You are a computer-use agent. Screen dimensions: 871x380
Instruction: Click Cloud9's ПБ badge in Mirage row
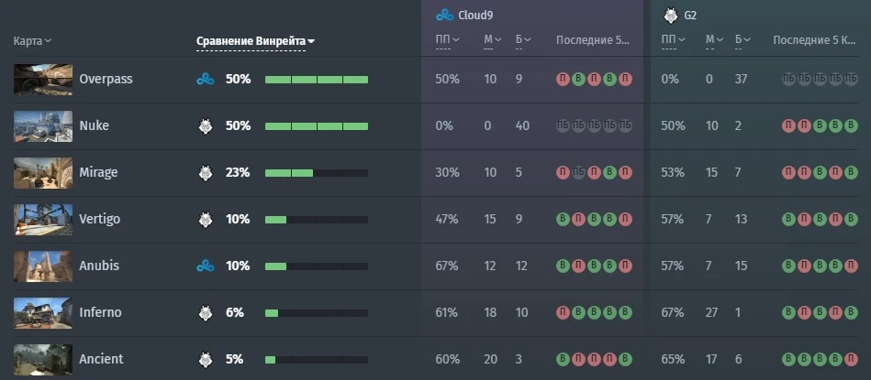[x=579, y=172]
